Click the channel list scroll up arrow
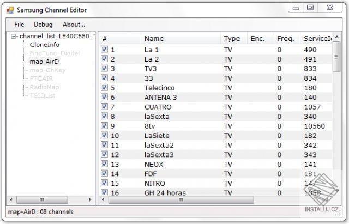349x224 pixels. click(337, 37)
